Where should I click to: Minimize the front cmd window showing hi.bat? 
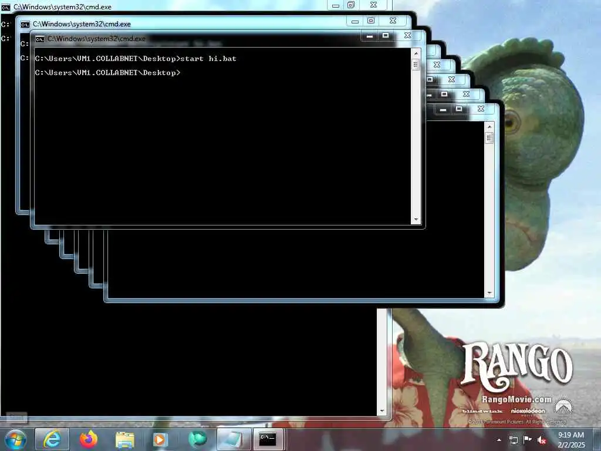pos(370,36)
